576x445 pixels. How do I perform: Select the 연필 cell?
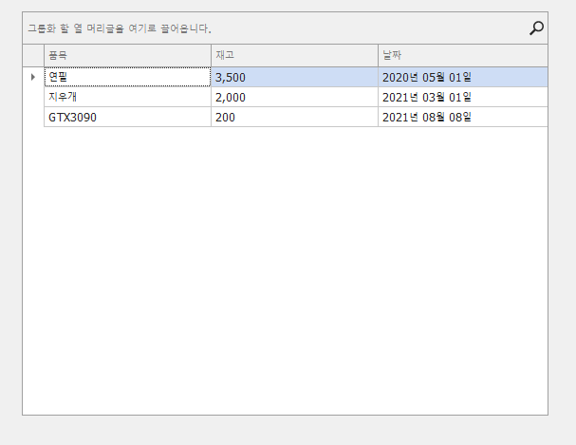(127, 77)
